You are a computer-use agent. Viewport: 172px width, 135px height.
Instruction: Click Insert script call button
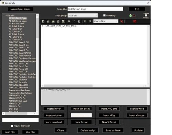pos(54,122)
